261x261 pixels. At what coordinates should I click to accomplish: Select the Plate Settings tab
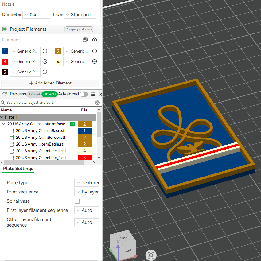(18, 169)
